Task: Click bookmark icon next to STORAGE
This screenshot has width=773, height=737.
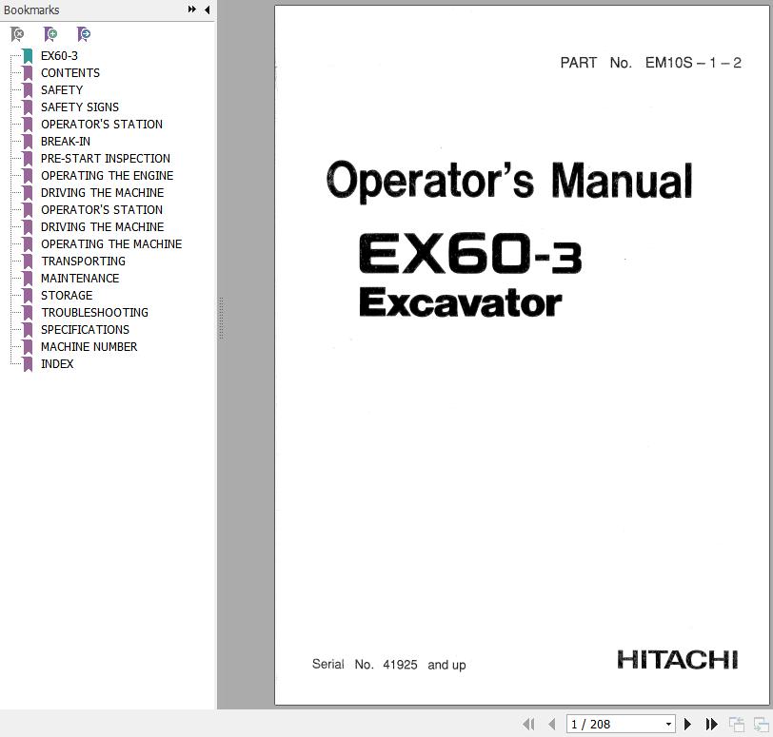Action: pos(29,296)
